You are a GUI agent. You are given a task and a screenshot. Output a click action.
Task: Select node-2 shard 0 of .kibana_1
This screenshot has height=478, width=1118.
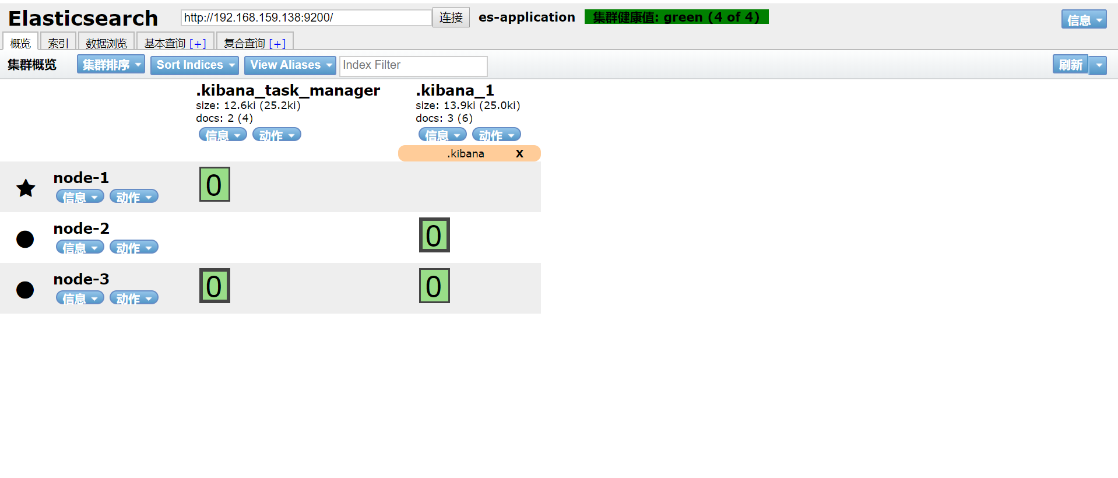coord(434,235)
